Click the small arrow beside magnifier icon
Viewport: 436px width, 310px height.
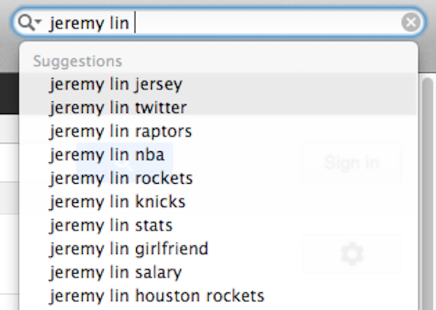click(x=38, y=21)
